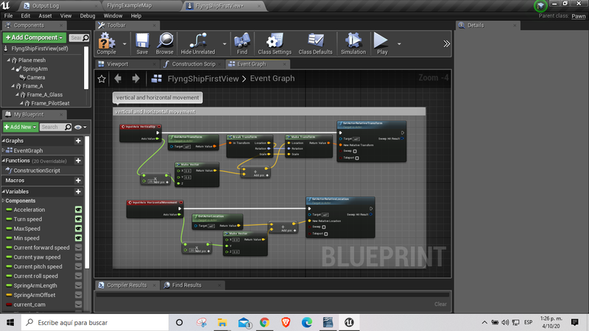This screenshot has width=589, height=331.
Task: Open view options eye dropdown
Action: [80, 127]
